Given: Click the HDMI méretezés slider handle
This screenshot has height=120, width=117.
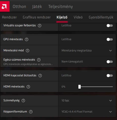Looking at the screenshot, I should pyautogui.click(x=79, y=87).
